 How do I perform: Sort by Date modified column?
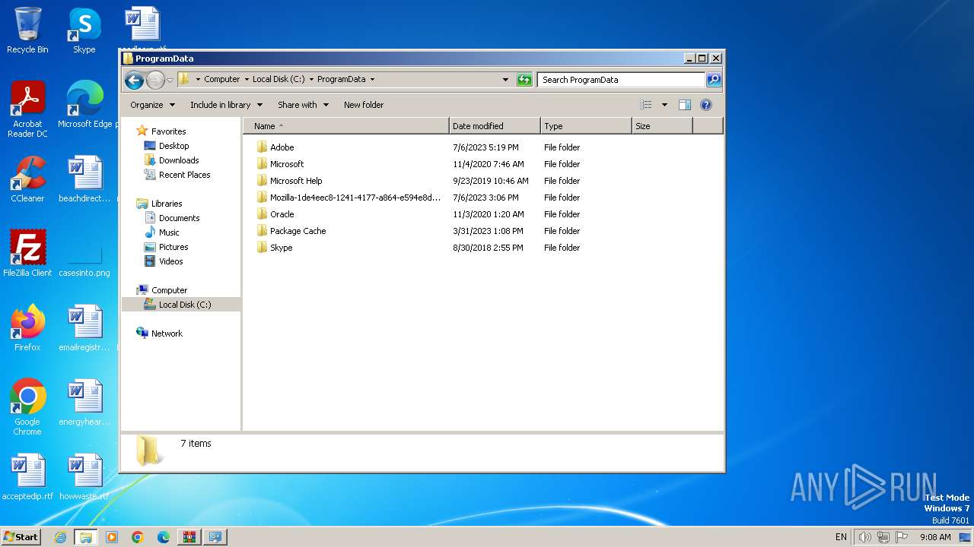click(495, 126)
